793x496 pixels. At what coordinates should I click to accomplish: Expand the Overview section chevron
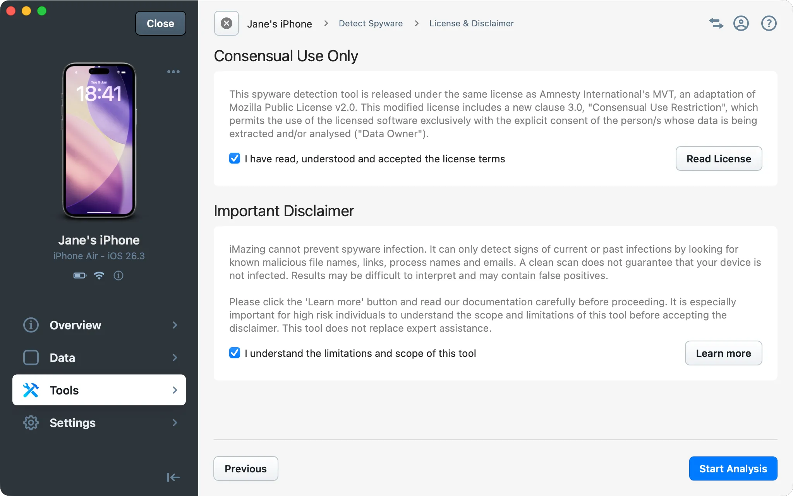175,325
